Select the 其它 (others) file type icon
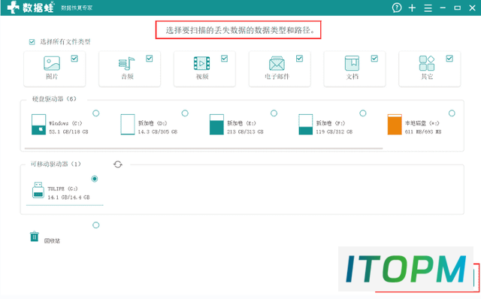 tap(427, 63)
